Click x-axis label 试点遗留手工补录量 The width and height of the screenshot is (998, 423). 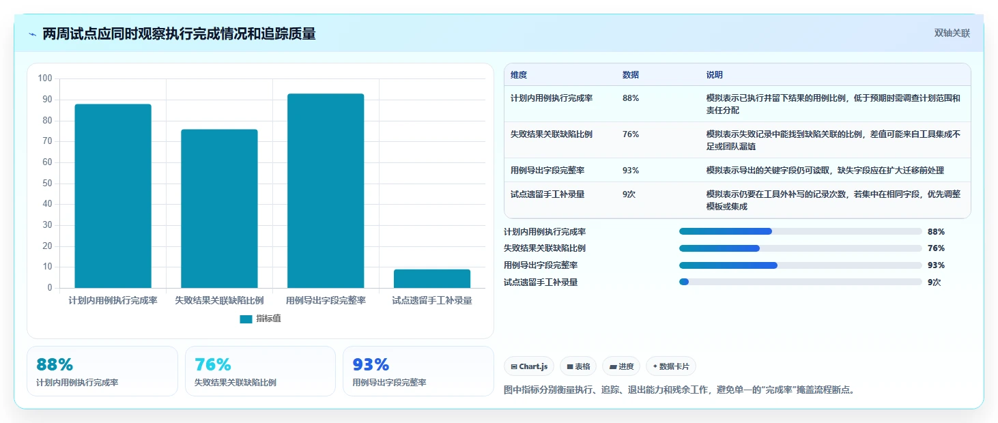pos(432,300)
